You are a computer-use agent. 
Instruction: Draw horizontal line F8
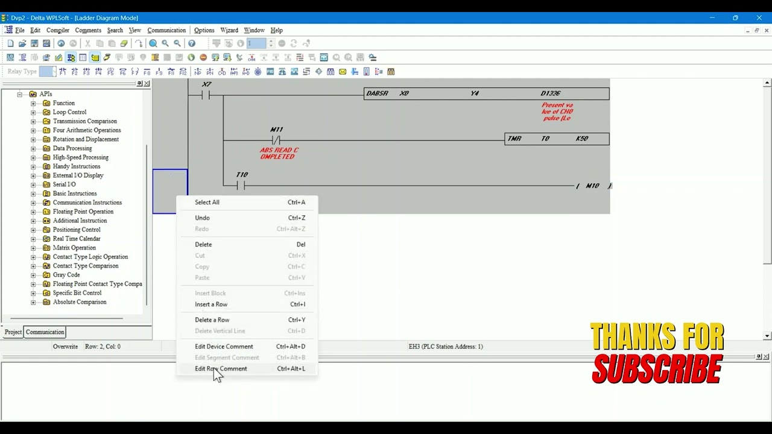(147, 72)
